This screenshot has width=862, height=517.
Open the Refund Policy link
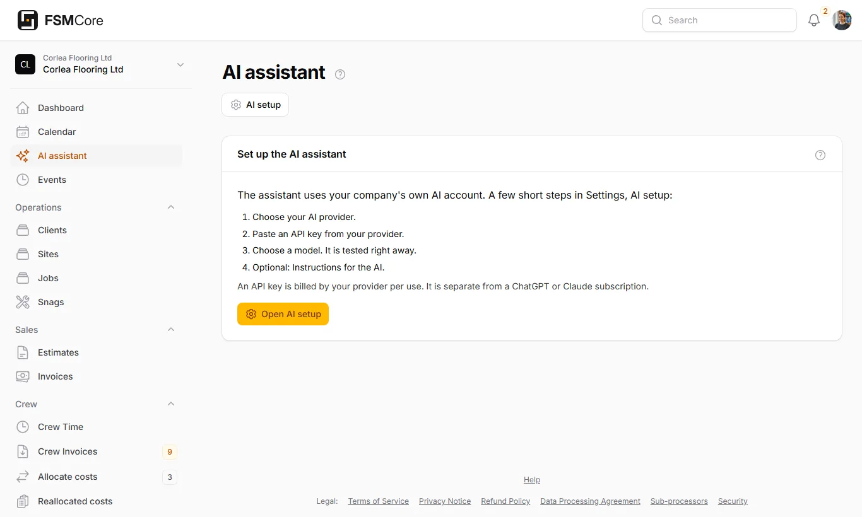(x=505, y=501)
